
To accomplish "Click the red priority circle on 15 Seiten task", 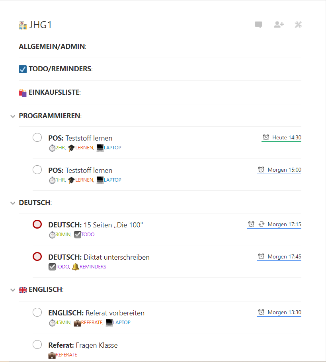I will (37, 224).
